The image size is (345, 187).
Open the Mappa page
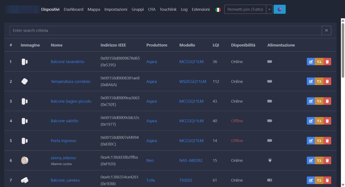point(94,9)
